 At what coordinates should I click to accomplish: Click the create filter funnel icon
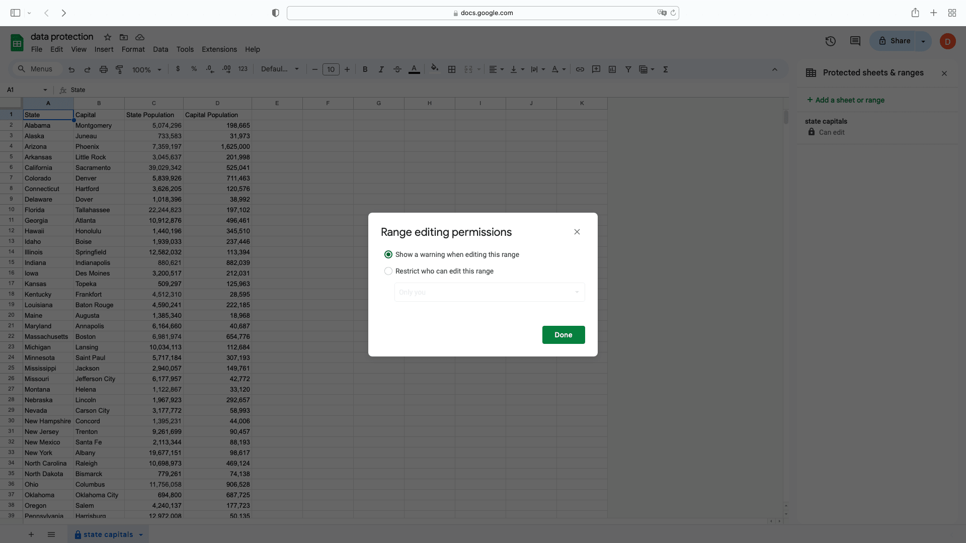click(628, 69)
